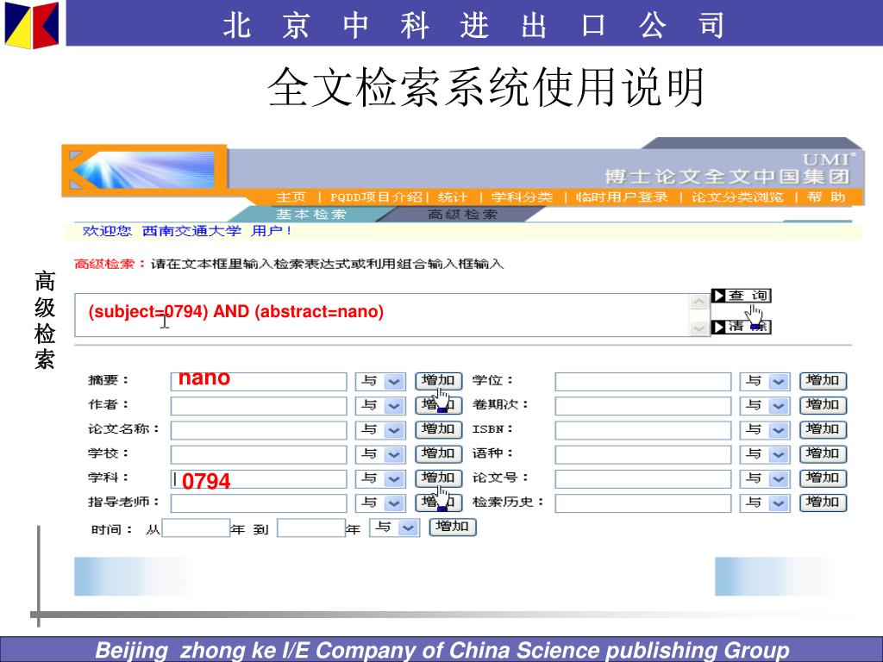This screenshot has width=883, height=662.
Task: Open PQDD项目介绍 menu item
Action: click(376, 197)
